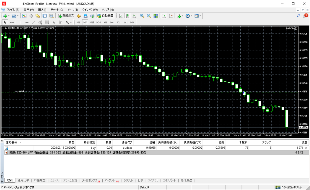
Task: Zoom out on the chart
Action: [x=149, y=16]
